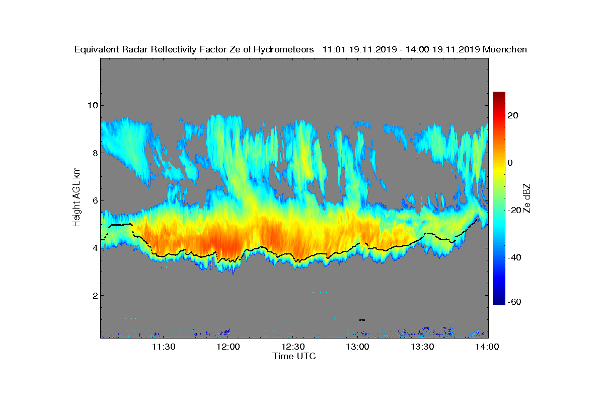Click the 13:00 time axis label
Screen dimensions: 604x403
click(359, 347)
